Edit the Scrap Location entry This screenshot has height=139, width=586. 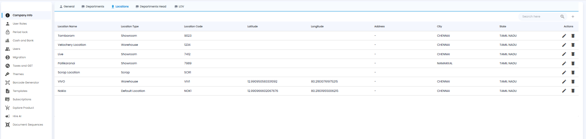(x=564, y=72)
